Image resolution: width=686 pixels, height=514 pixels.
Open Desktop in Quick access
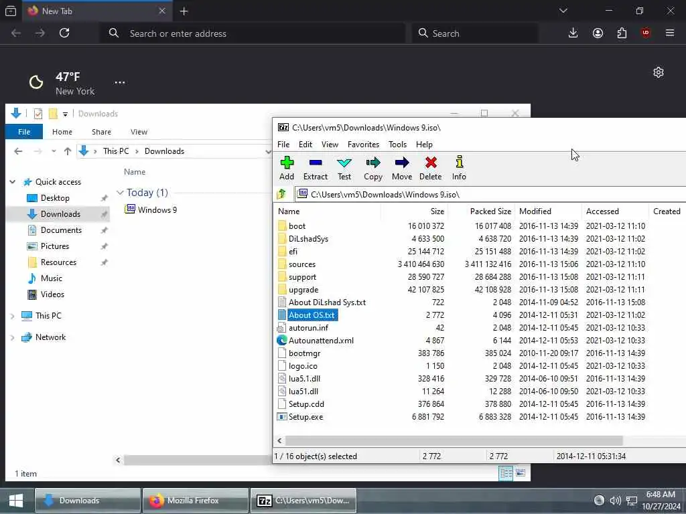(x=55, y=198)
